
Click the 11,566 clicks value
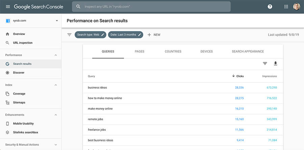(239, 130)
